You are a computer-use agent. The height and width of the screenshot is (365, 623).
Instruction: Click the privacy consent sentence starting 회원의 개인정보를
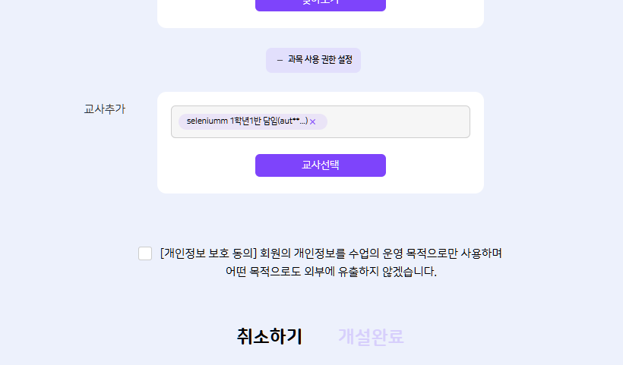pos(381,253)
